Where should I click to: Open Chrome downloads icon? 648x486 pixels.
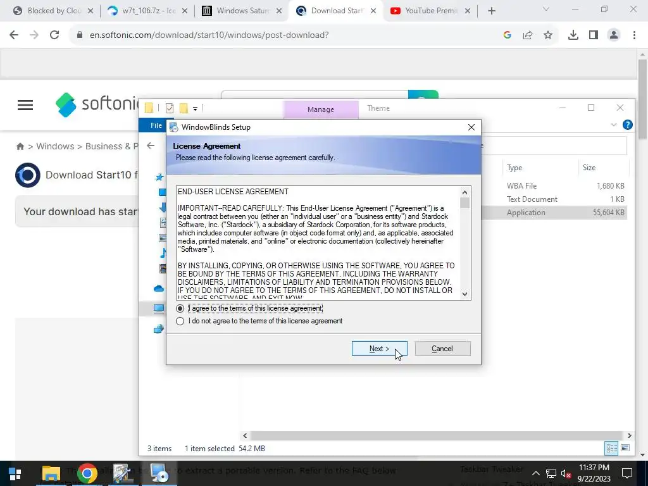click(x=573, y=35)
